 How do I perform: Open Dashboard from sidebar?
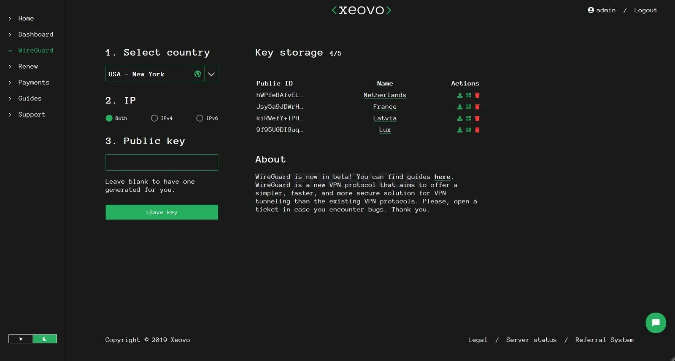[x=36, y=35]
